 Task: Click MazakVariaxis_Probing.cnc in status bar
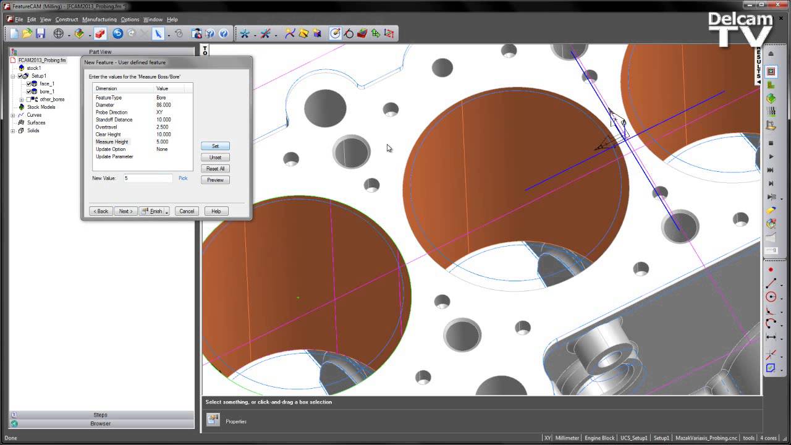(706, 438)
